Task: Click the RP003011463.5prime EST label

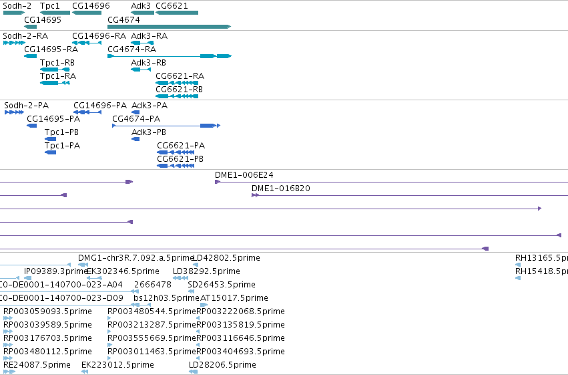Action: (x=152, y=352)
